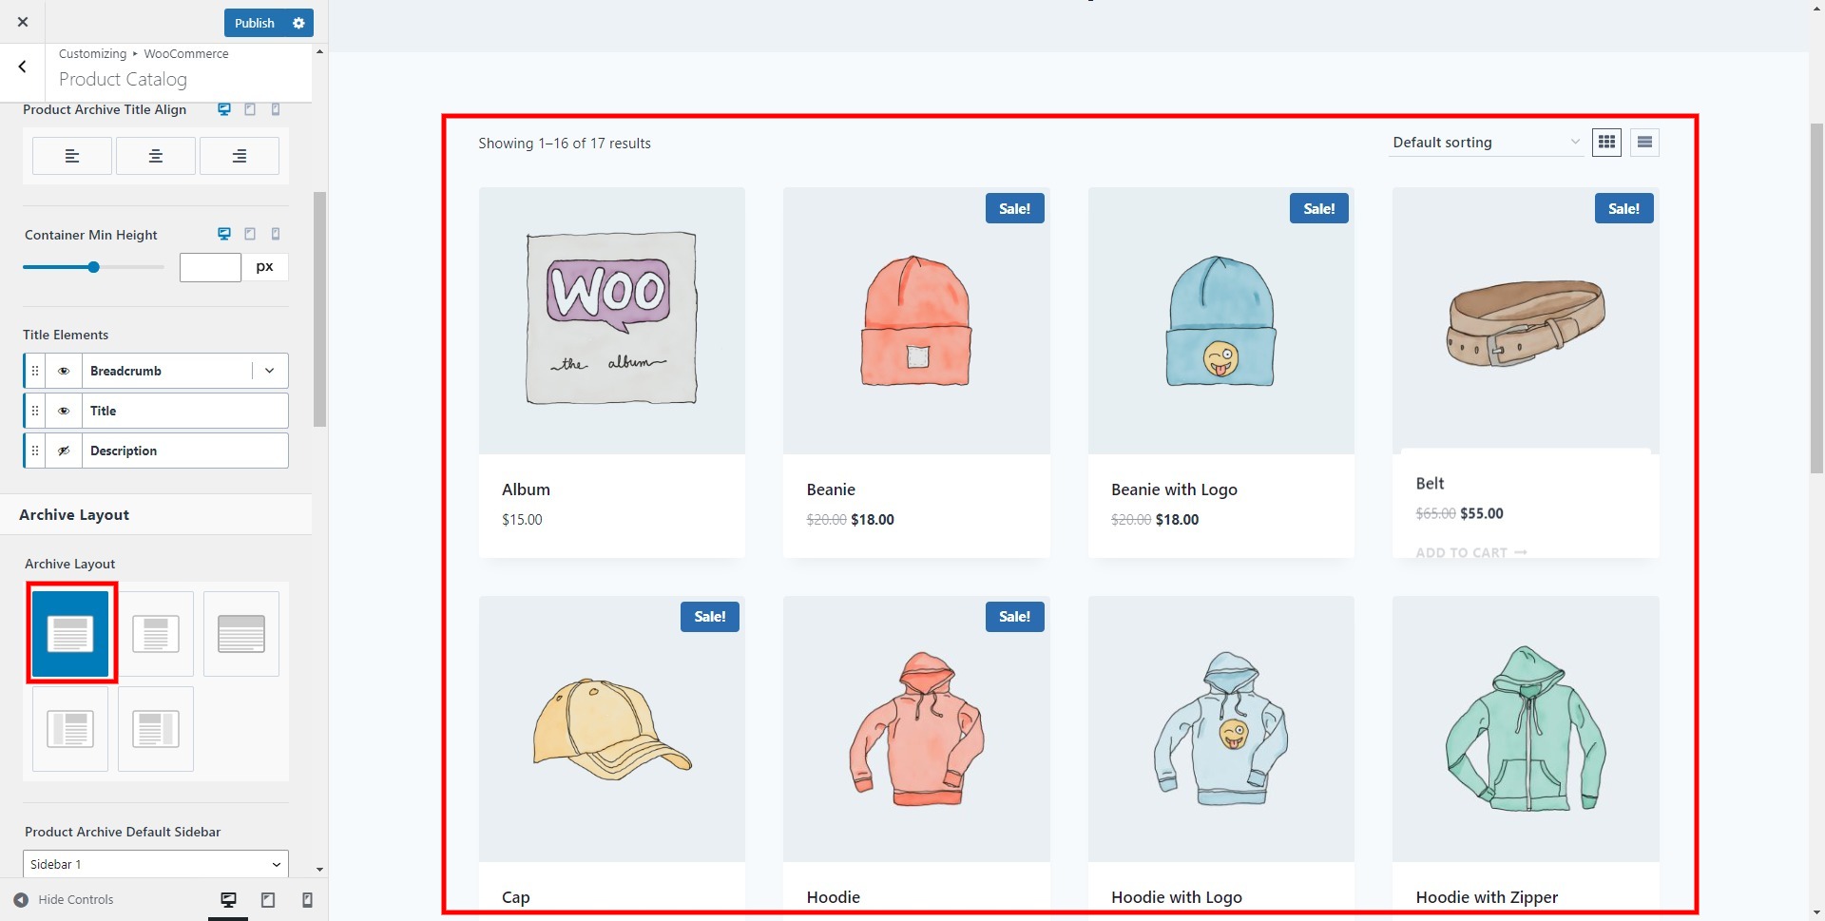Select left alignment for Product Archive Title
The width and height of the screenshot is (1825, 921).
[71, 155]
